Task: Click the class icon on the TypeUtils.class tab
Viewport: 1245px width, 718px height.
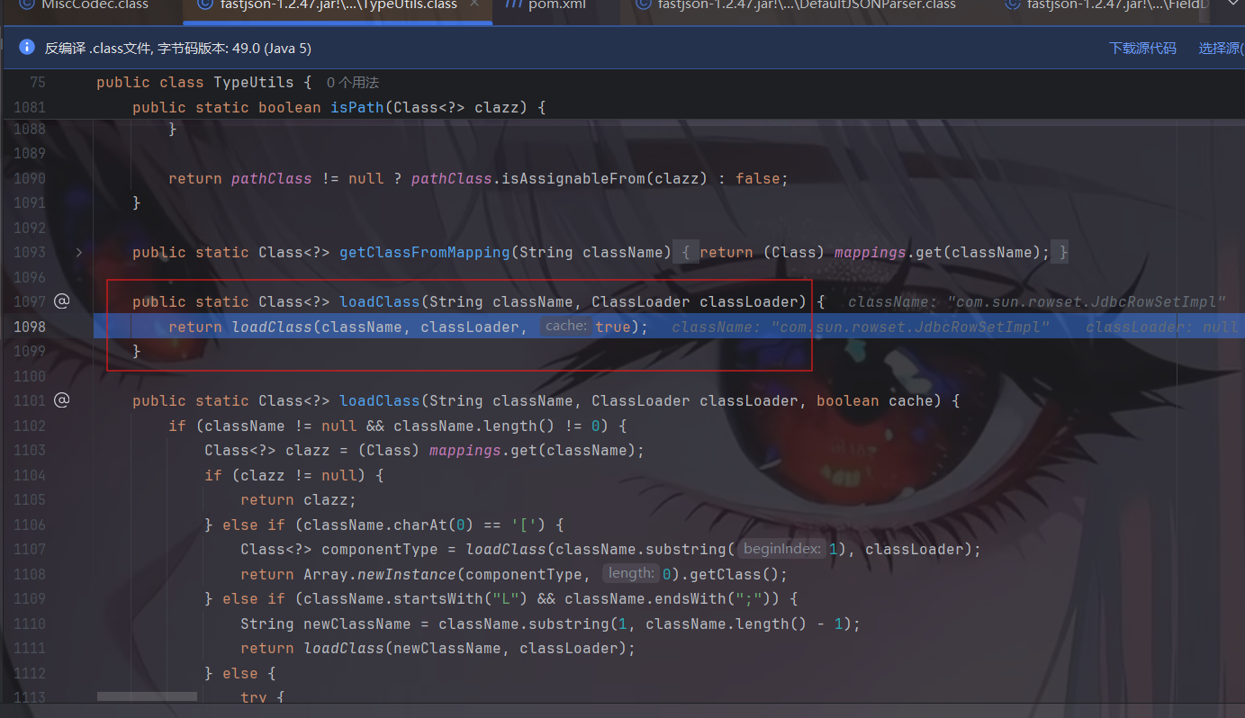Action: tap(204, 4)
